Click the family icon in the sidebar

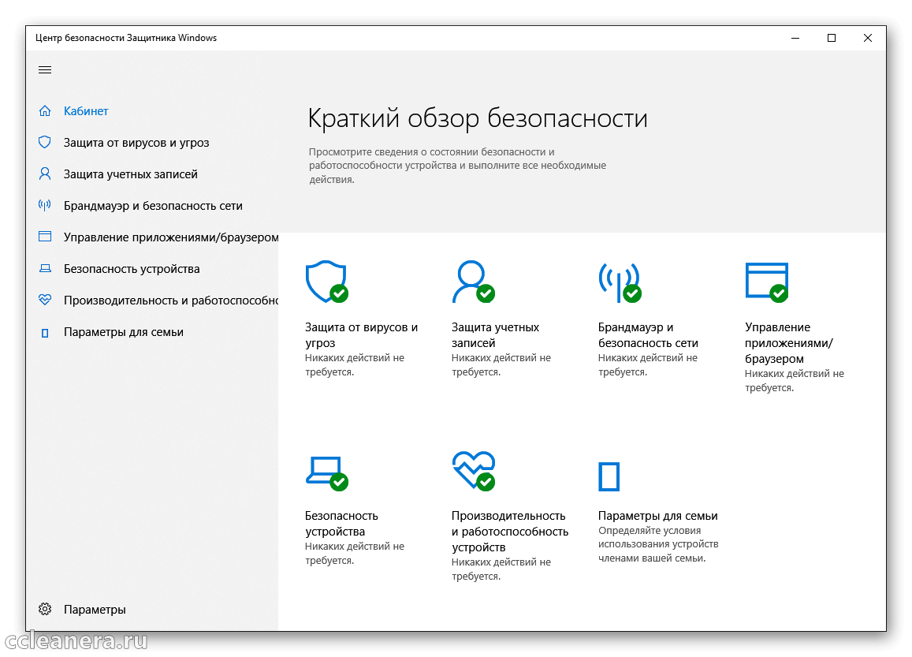pyautogui.click(x=45, y=333)
